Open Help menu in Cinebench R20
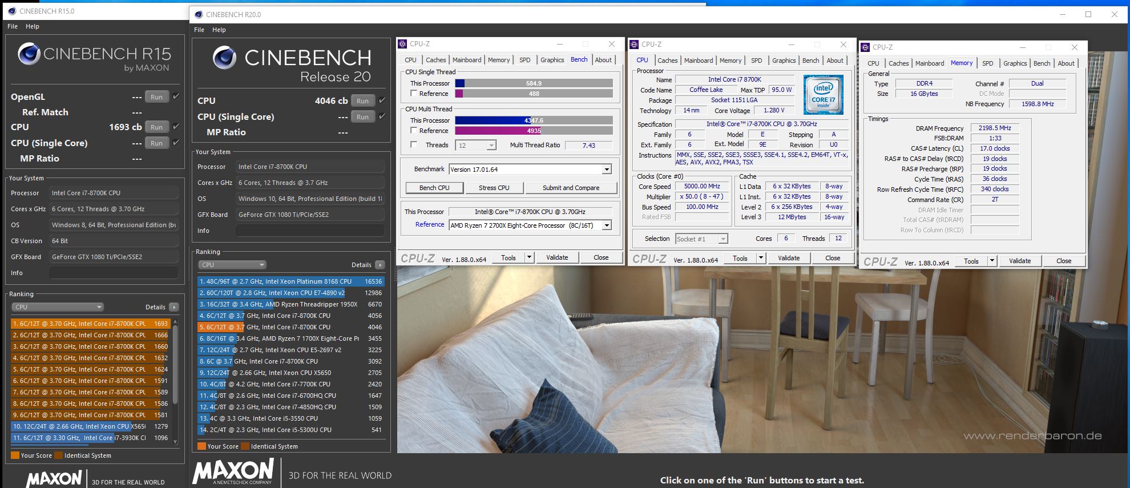The image size is (1130, 488). [219, 30]
